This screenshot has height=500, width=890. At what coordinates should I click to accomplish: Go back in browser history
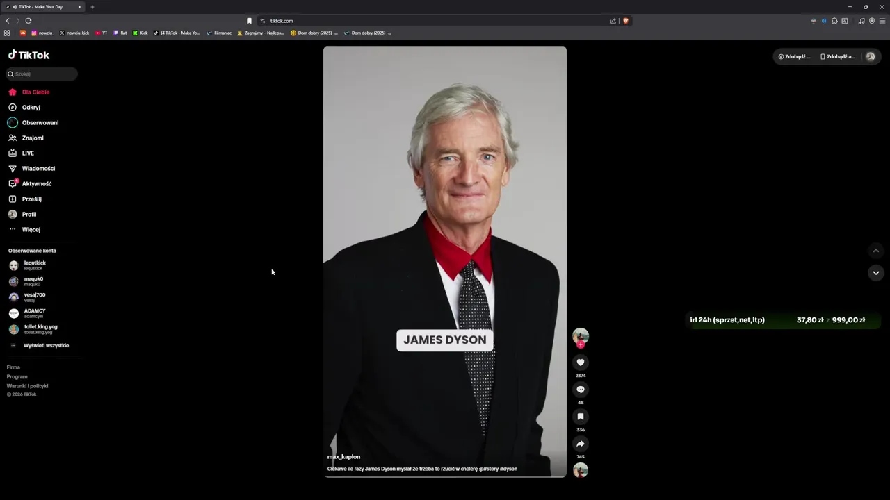(8, 21)
